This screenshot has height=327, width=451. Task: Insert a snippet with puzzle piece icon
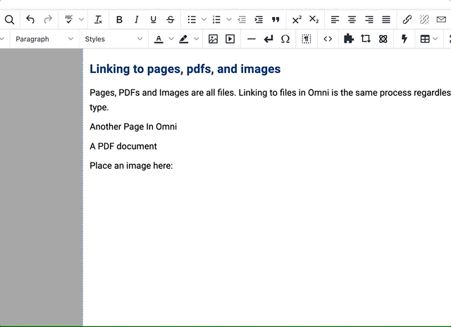click(348, 39)
